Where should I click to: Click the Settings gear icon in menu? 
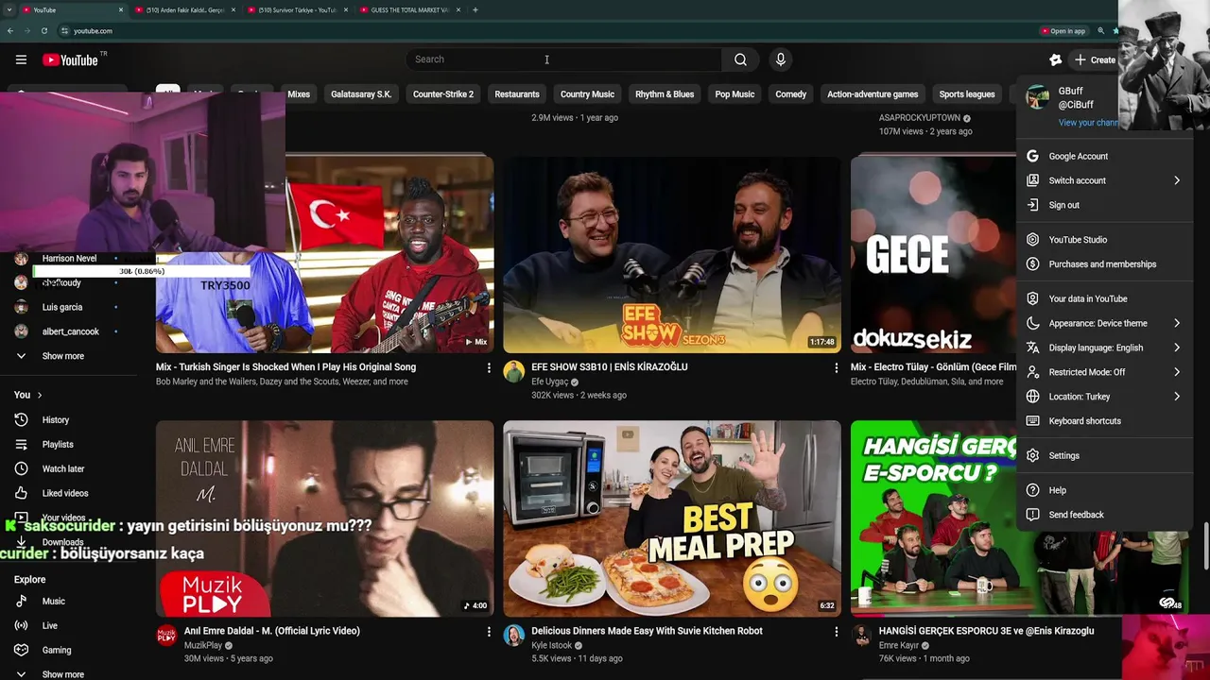1032,455
